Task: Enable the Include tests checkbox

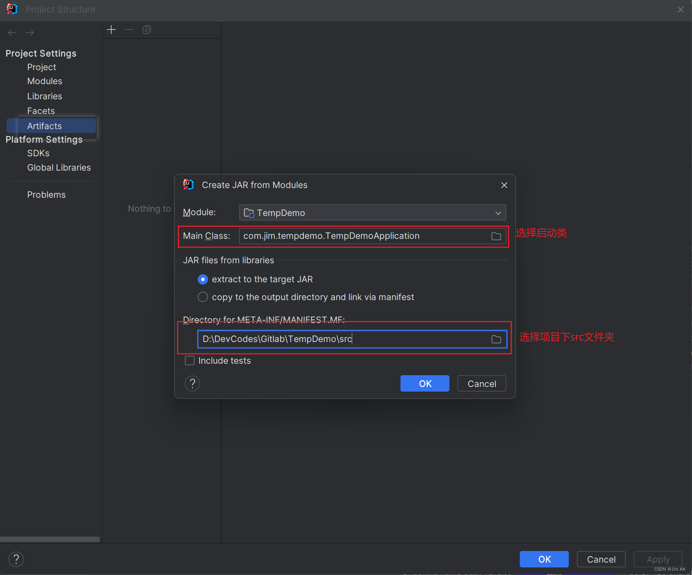Action: [189, 361]
